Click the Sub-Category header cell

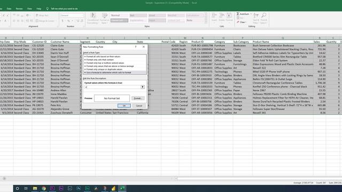coord(242,42)
